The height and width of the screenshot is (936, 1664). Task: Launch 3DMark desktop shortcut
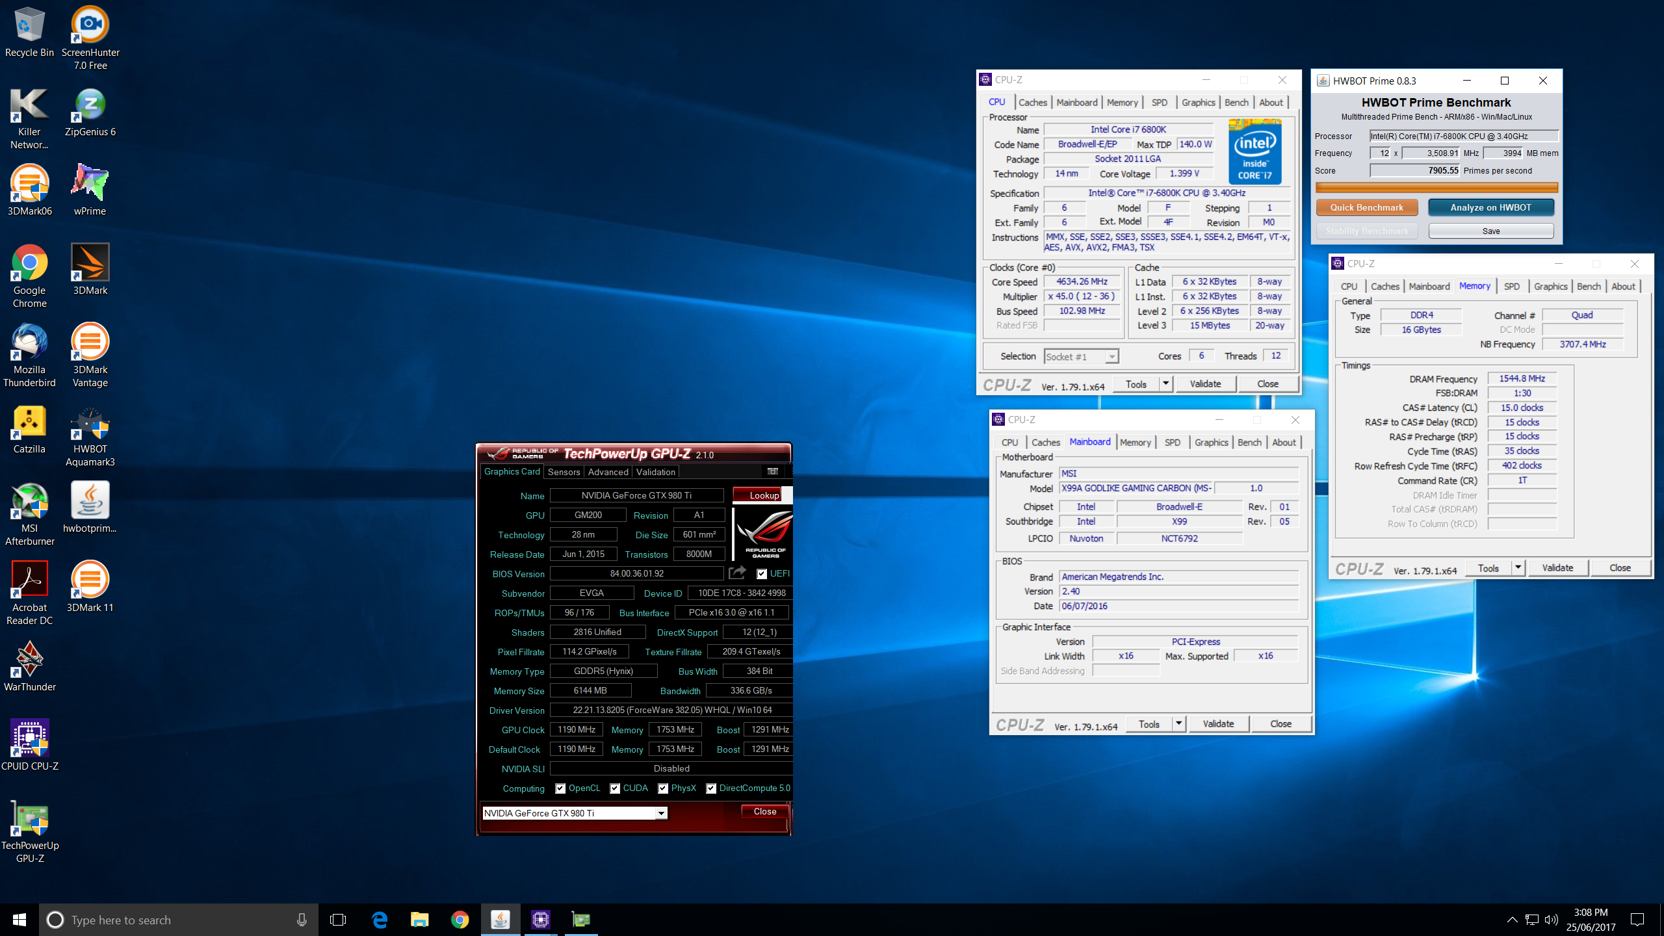[90, 270]
